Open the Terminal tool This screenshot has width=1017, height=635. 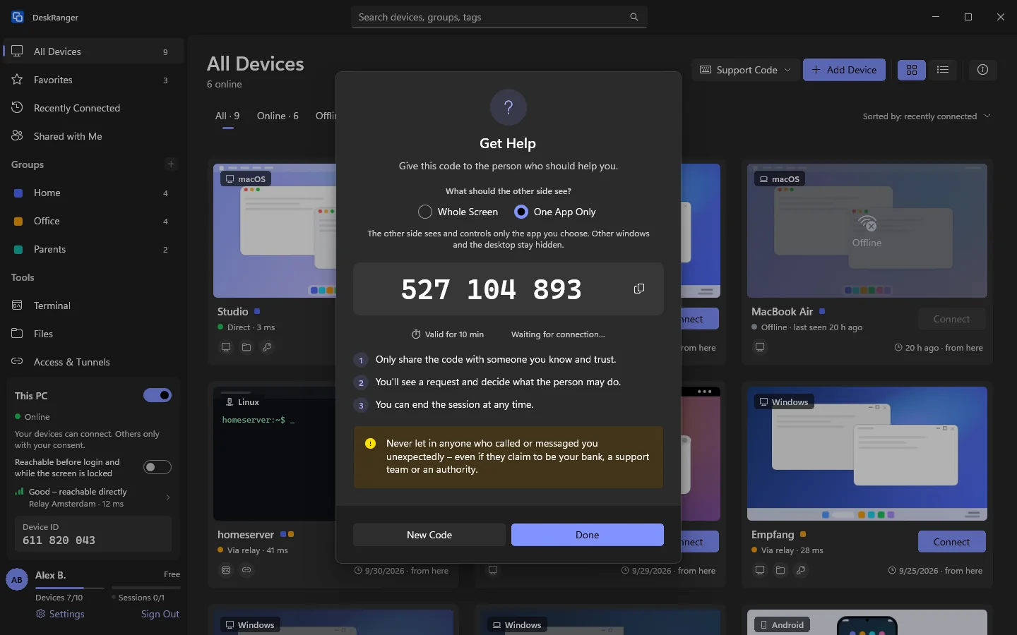(93, 306)
